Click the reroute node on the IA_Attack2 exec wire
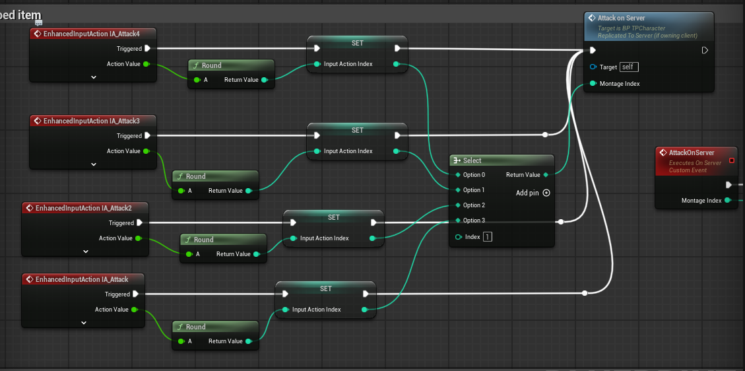The width and height of the screenshot is (745, 371). point(561,222)
